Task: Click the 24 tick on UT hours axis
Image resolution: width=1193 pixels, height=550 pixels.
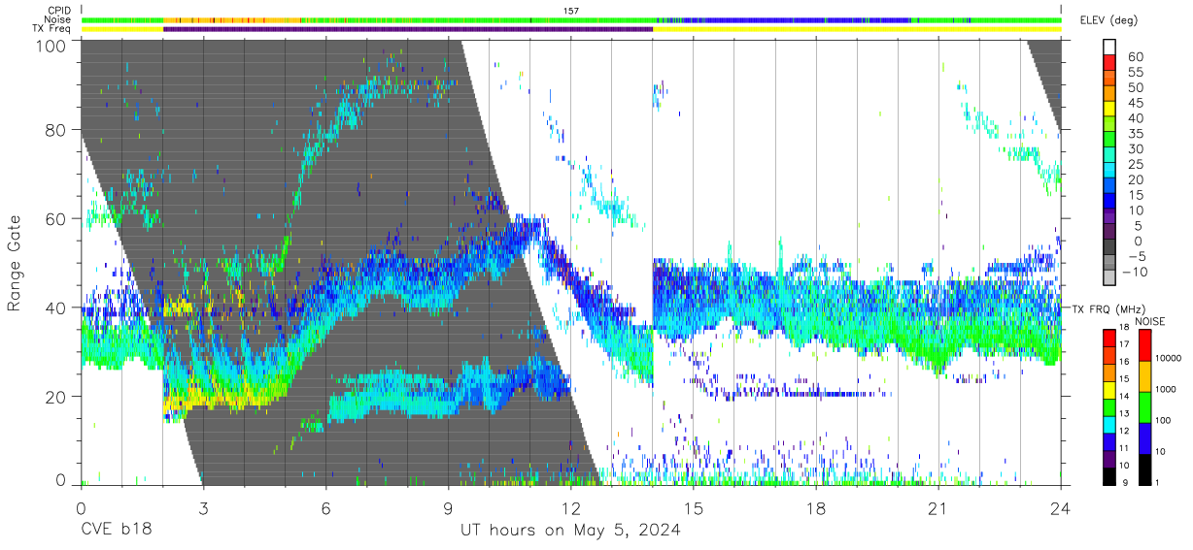Action: [1061, 508]
